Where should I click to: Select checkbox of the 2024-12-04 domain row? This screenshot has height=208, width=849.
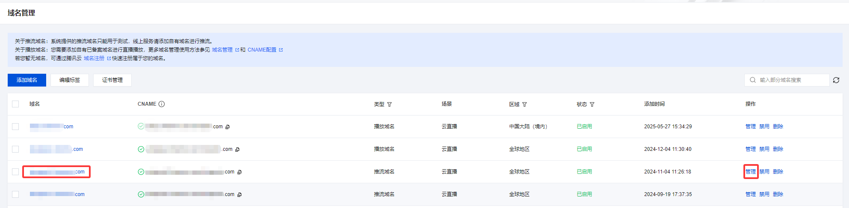pos(15,149)
